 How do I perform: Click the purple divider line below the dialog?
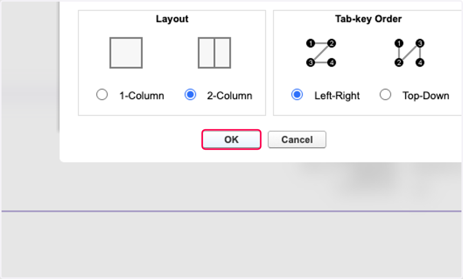point(231,211)
